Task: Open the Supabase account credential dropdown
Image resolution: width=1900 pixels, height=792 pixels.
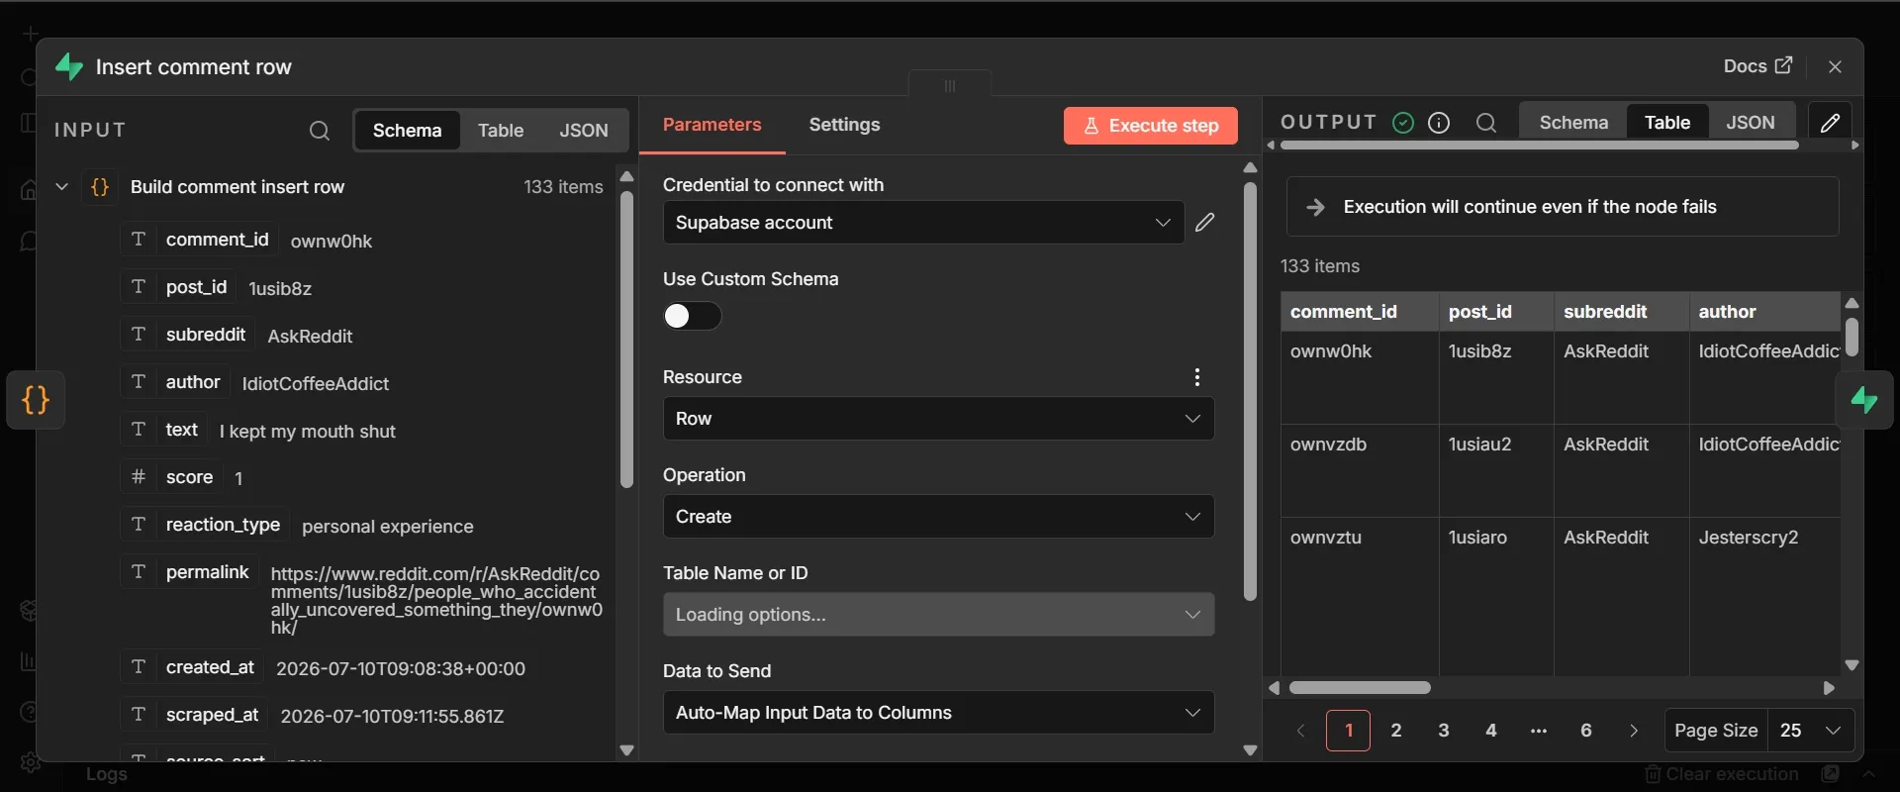Action: pos(923,223)
